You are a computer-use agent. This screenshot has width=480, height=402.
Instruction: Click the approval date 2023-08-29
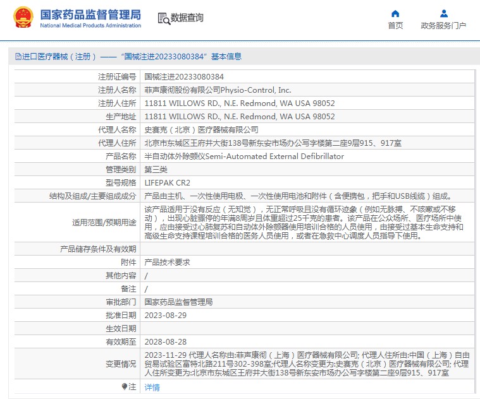[166, 315]
